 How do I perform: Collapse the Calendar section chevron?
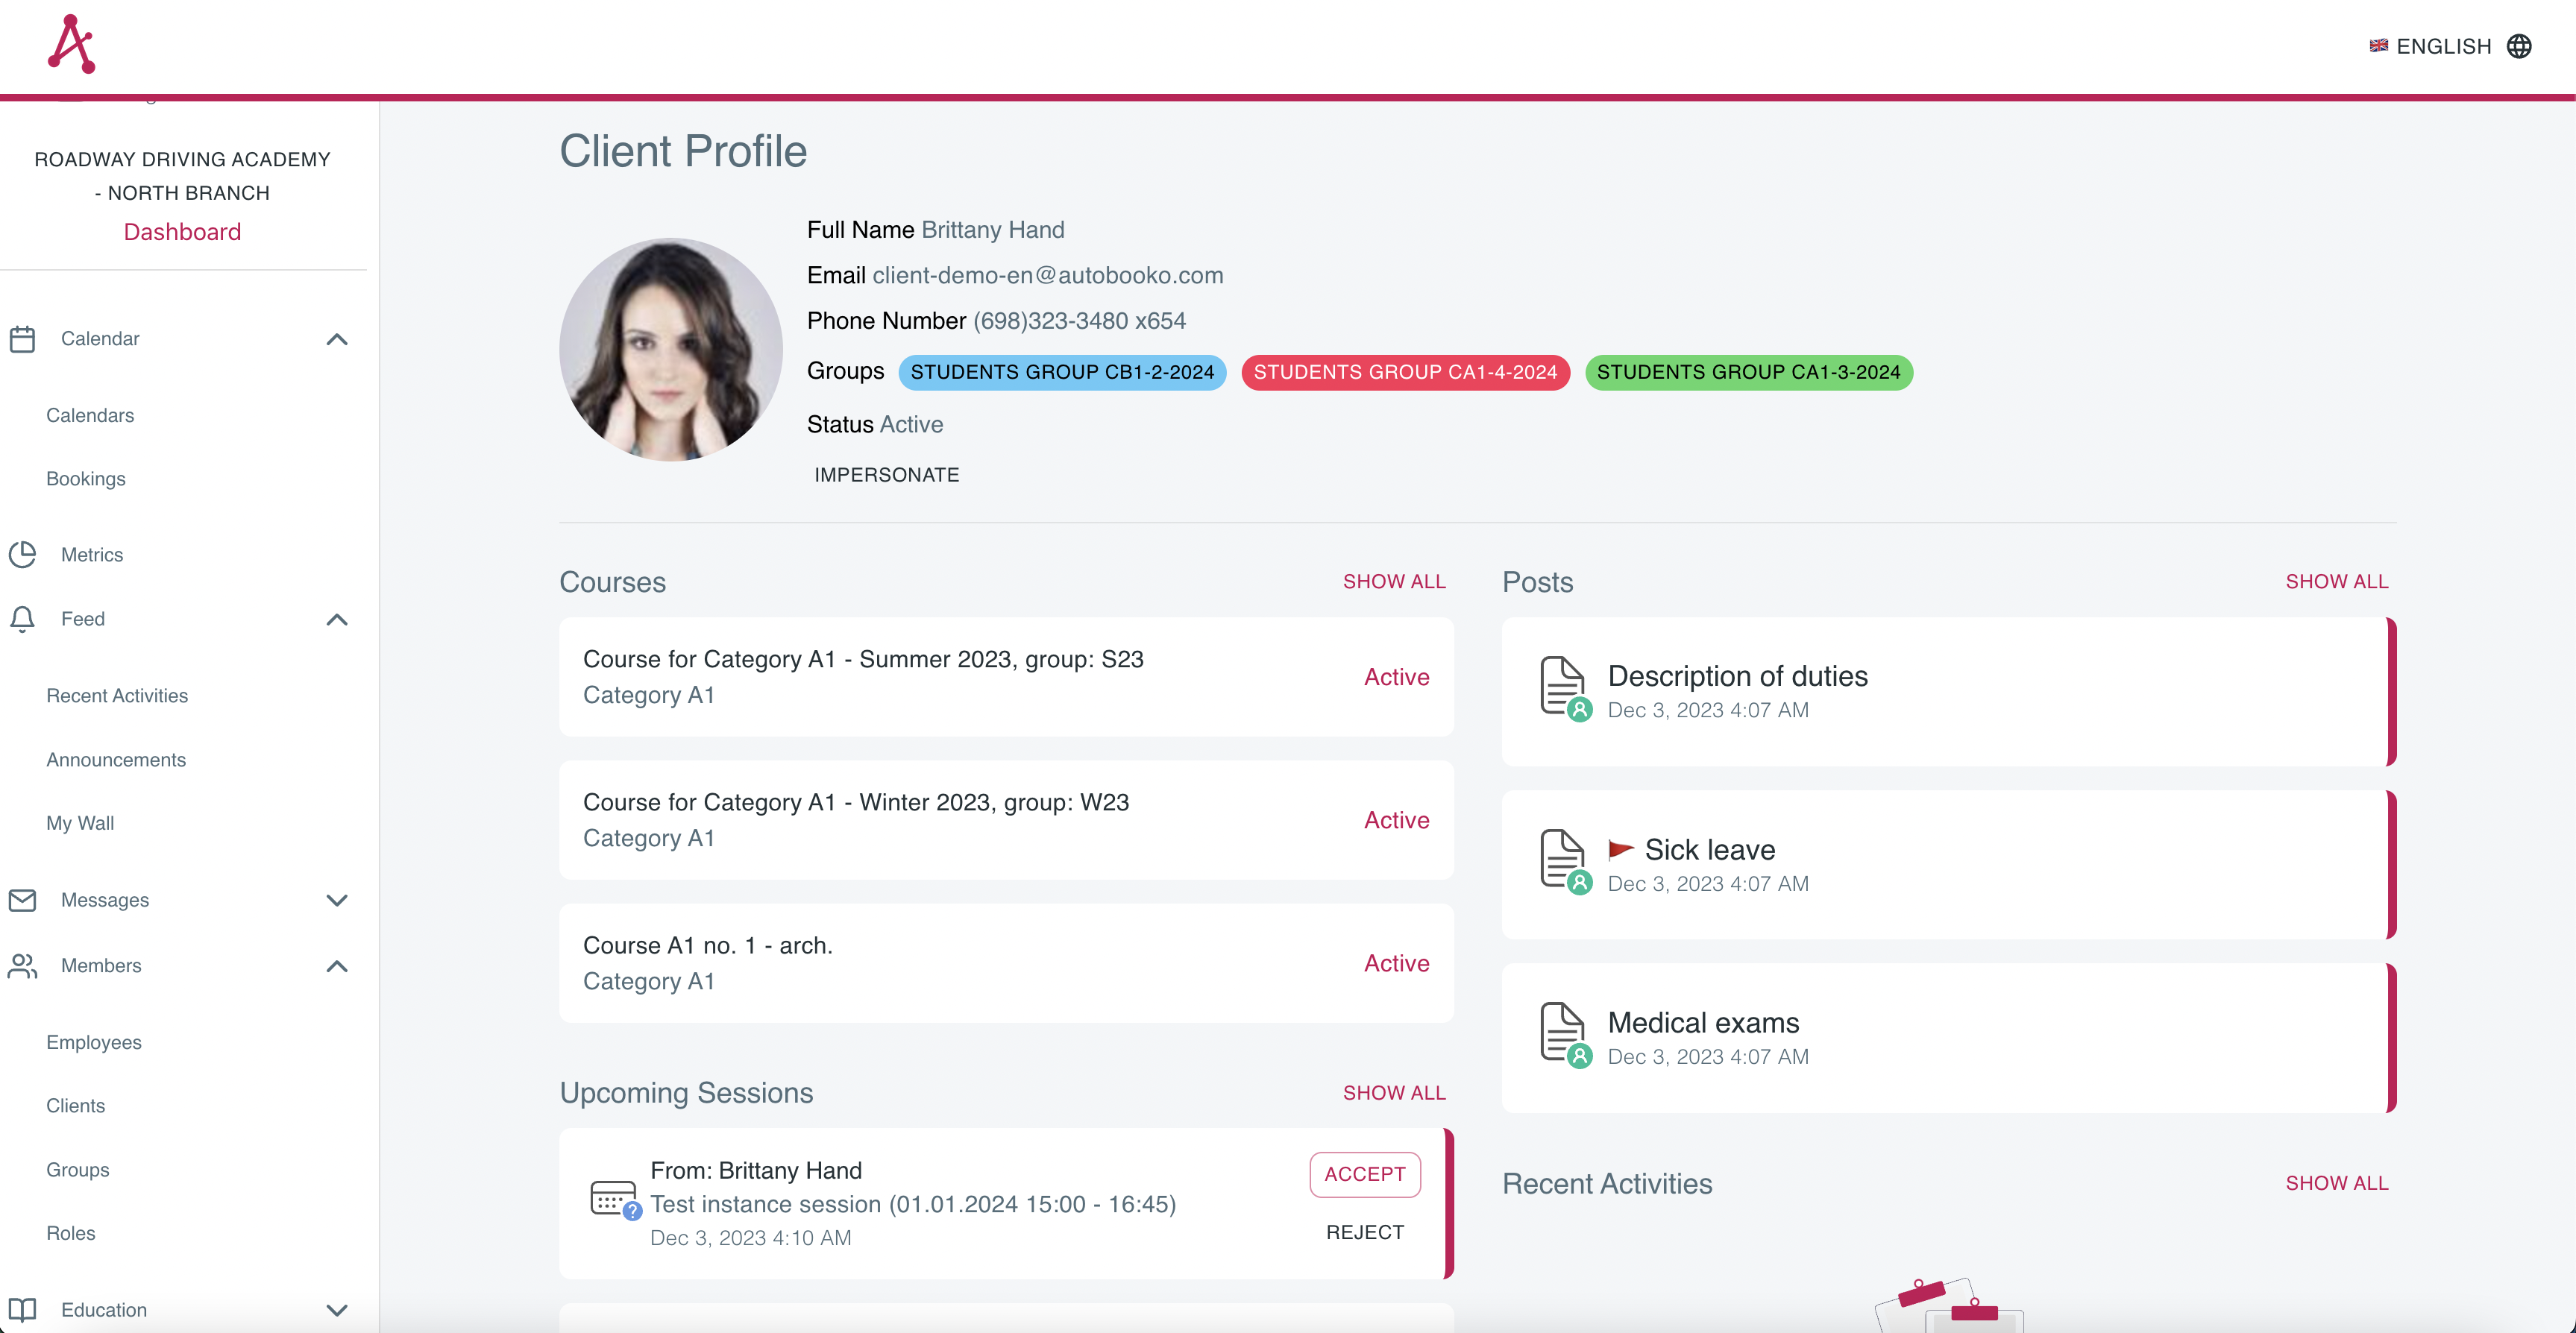point(337,338)
